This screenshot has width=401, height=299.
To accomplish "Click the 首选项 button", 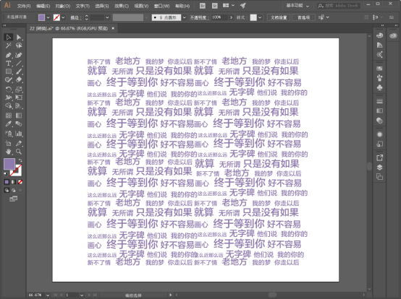I will pos(303,17).
